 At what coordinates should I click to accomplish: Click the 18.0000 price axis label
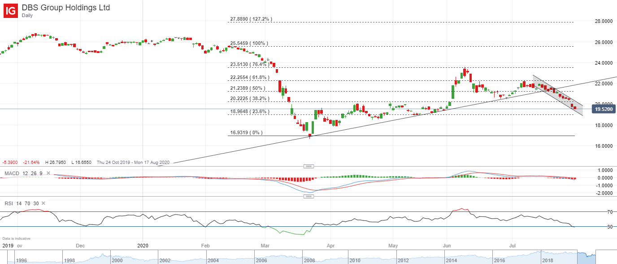(x=604, y=125)
